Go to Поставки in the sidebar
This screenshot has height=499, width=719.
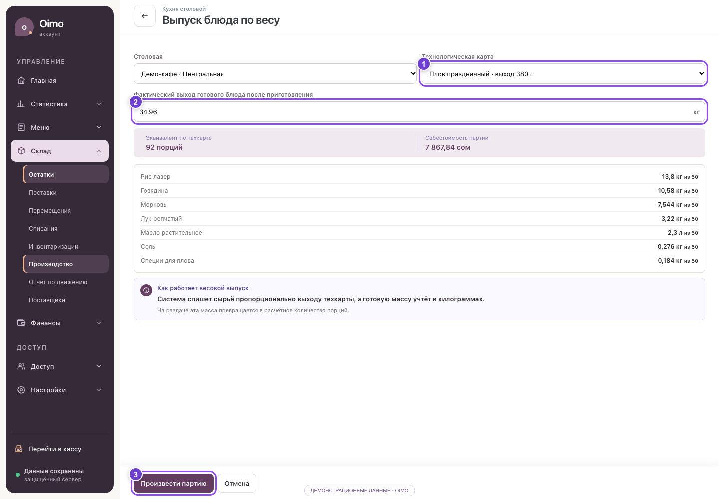click(66, 192)
